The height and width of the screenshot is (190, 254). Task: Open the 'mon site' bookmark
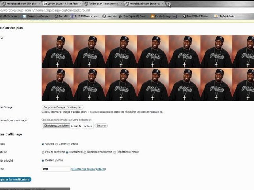point(110,16)
